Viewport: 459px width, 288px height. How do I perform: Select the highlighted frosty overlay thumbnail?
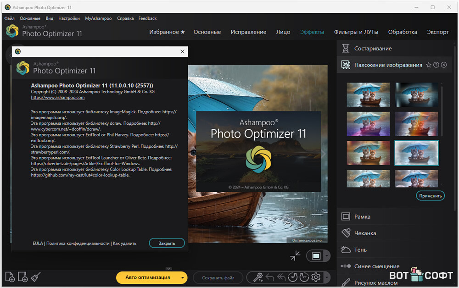(417, 153)
